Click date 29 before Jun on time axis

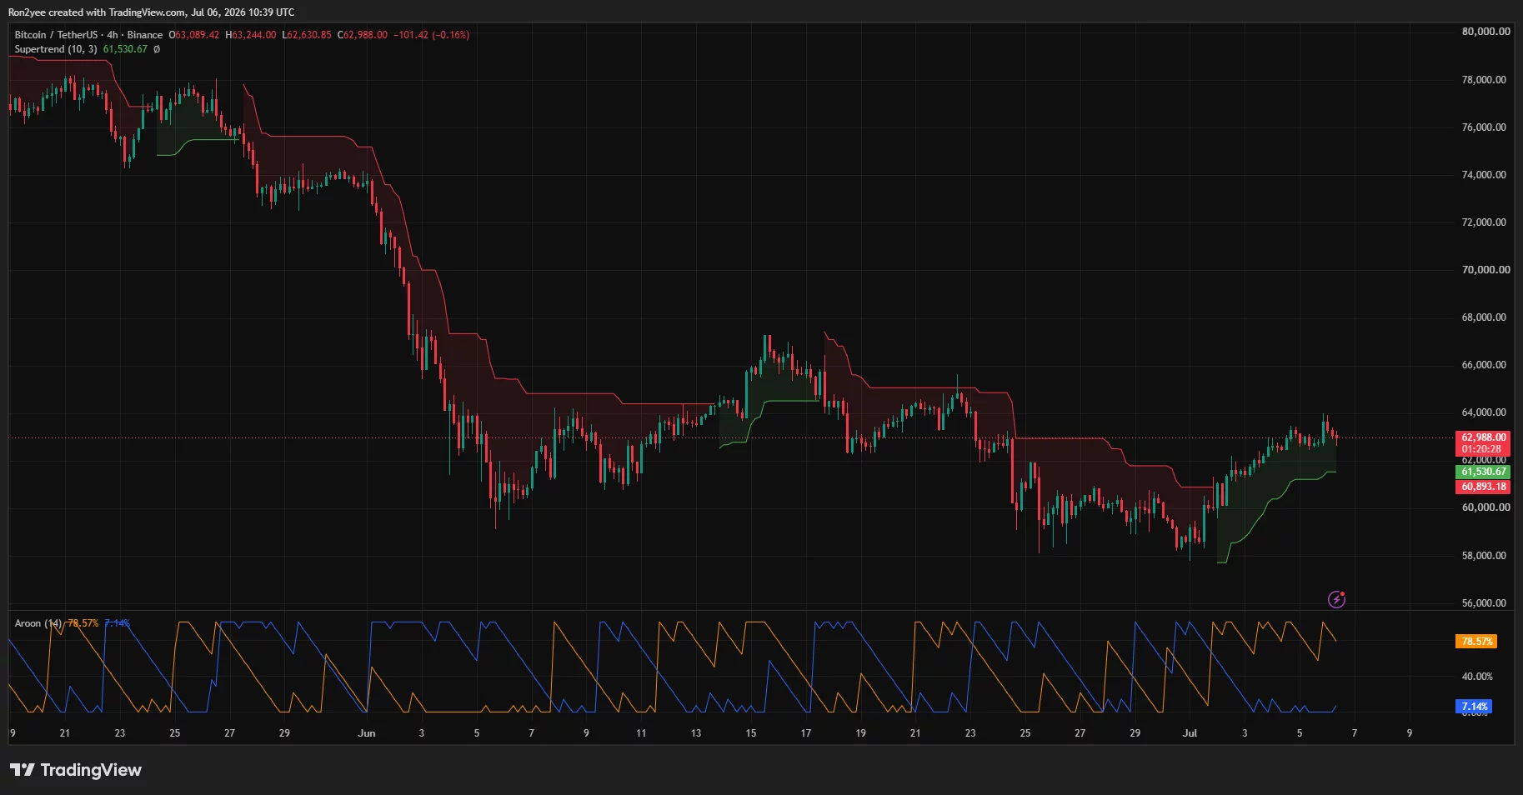(284, 733)
